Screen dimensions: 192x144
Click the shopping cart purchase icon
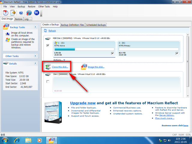(x=37, y=13)
